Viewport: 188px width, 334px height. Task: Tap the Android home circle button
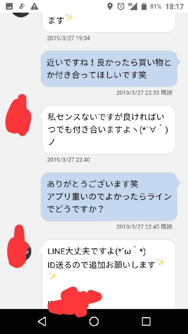[x=94, y=321]
